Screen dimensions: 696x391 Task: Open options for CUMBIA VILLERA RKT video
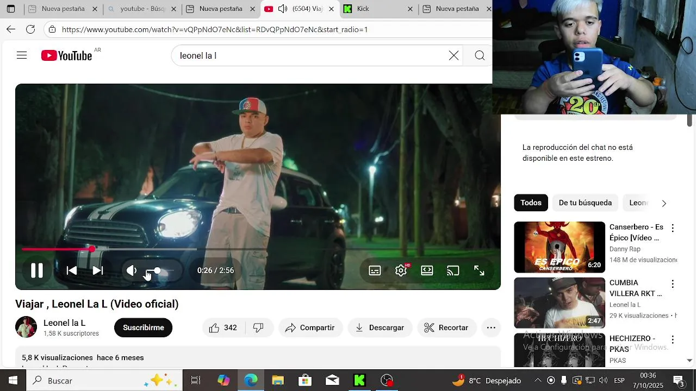pos(673,284)
